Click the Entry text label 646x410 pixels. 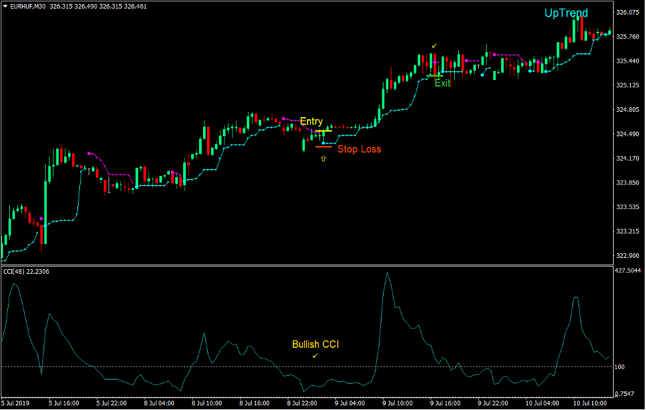(x=311, y=122)
